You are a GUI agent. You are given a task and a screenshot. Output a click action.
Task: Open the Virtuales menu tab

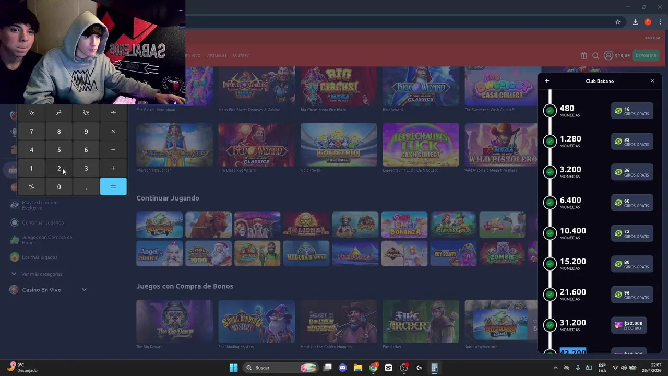tap(217, 55)
